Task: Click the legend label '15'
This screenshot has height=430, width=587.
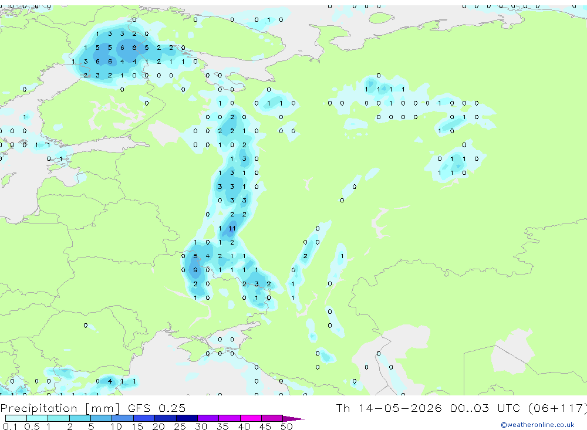Action: [137, 426]
